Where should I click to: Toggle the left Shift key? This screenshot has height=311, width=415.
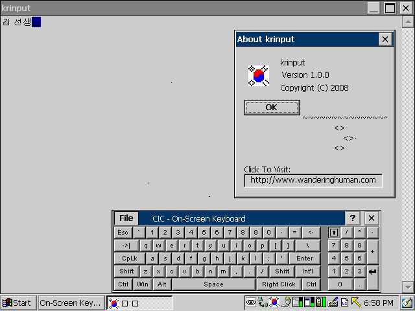[x=126, y=271]
